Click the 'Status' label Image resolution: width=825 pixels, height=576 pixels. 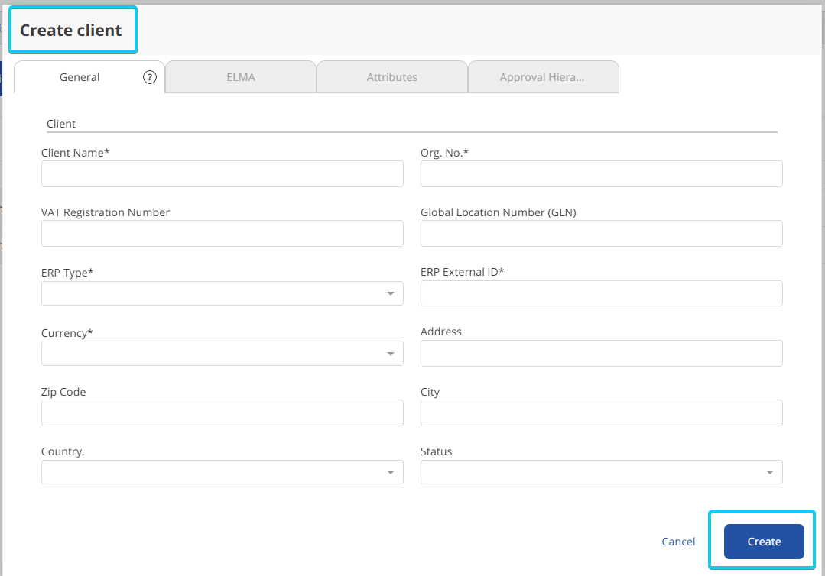point(436,451)
